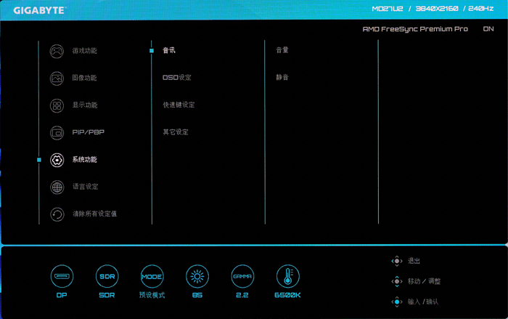Open the 图像功能 menu label
The image size is (508, 319).
(x=85, y=78)
